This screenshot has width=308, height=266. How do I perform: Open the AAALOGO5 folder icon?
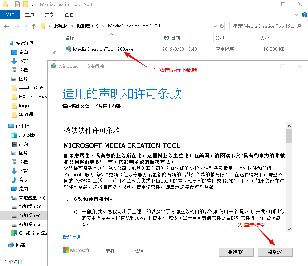click(x=14, y=88)
